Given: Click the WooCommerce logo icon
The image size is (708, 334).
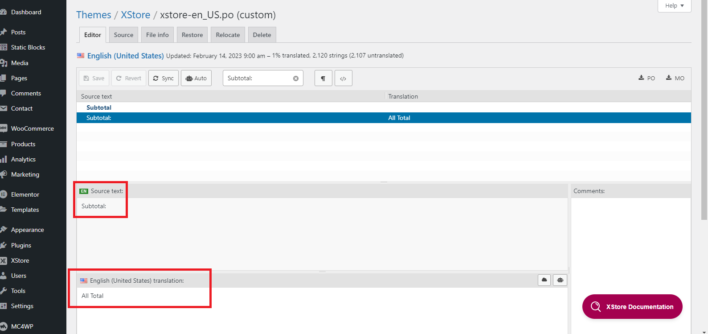Looking at the screenshot, I should 4,128.
